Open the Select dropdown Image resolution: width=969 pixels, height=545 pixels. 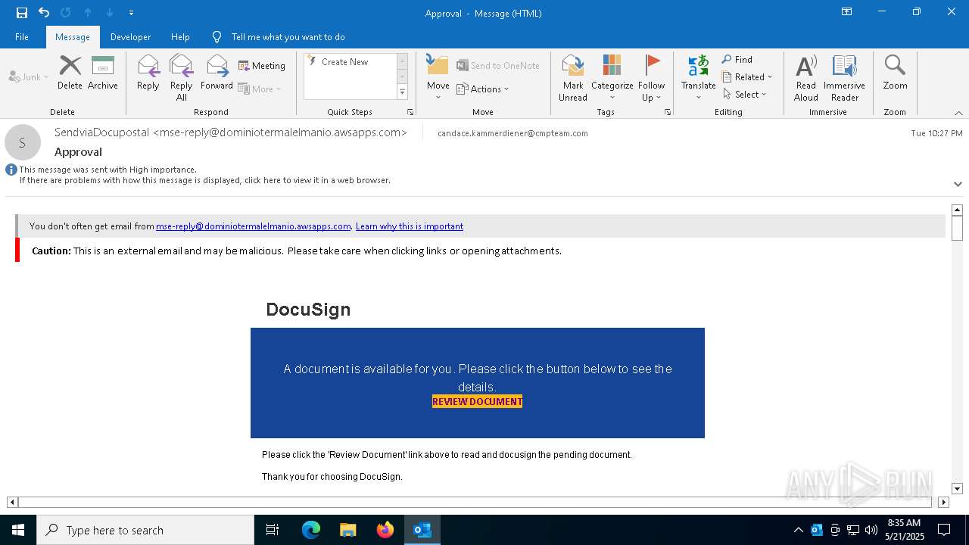745,95
